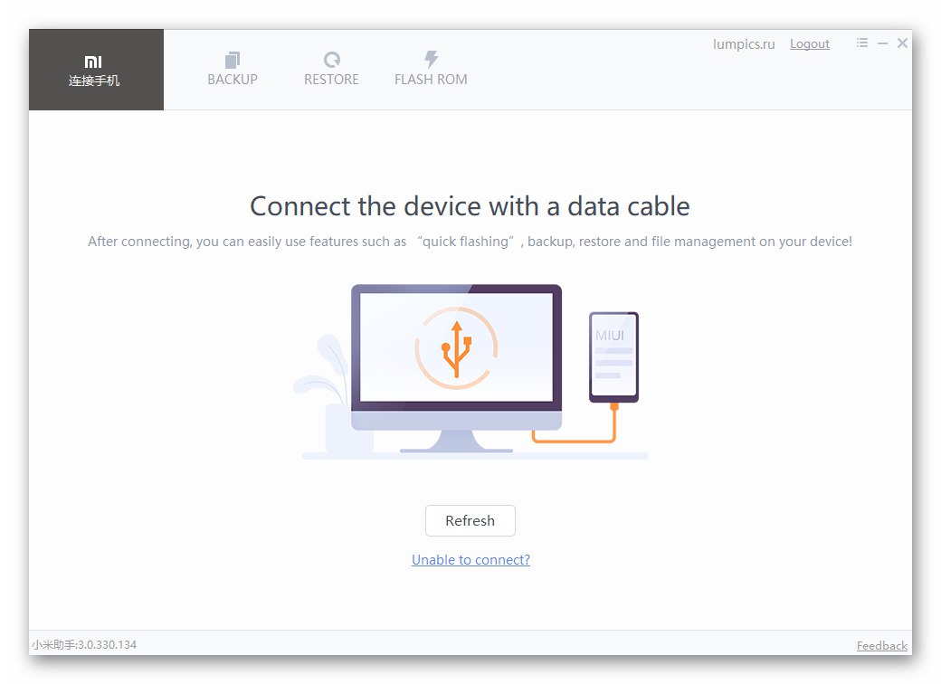This screenshot has height=684, width=941.
Task: Click the Restore circular arrow icon
Action: tap(332, 60)
